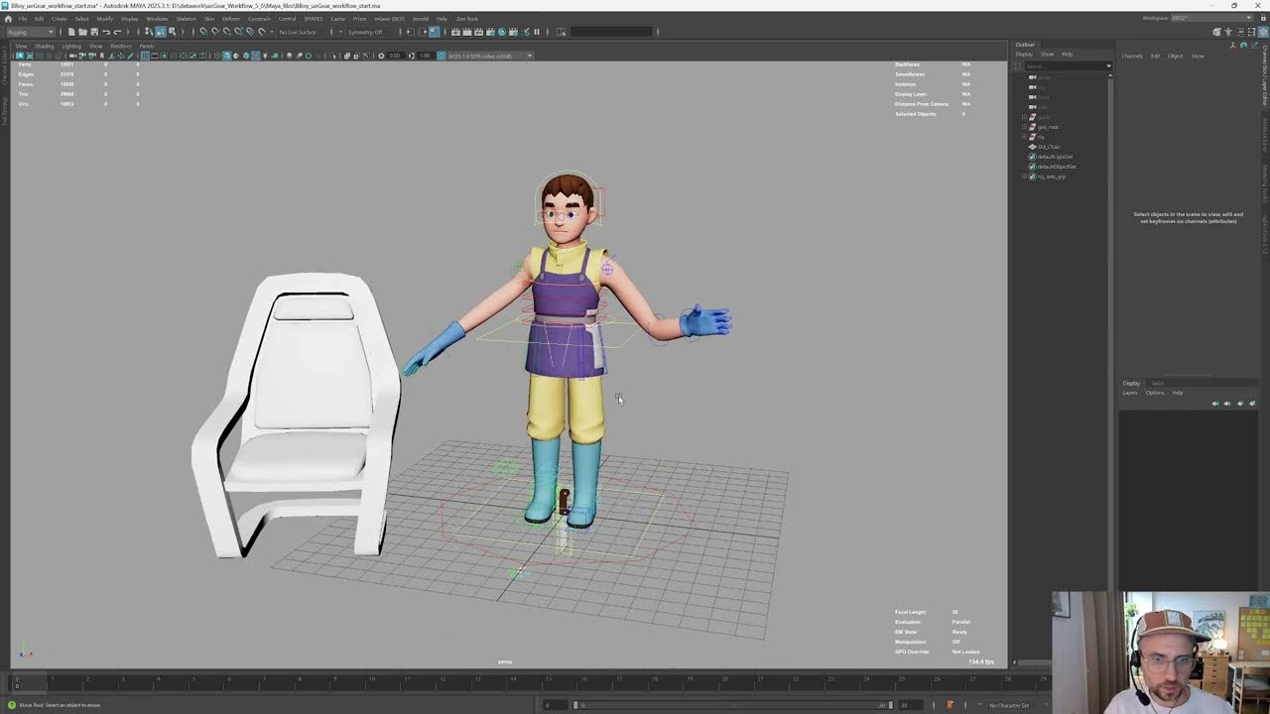Toggle the grid display icon in the panel toolbar
Screen dimensions: 1270x714
click(x=145, y=56)
